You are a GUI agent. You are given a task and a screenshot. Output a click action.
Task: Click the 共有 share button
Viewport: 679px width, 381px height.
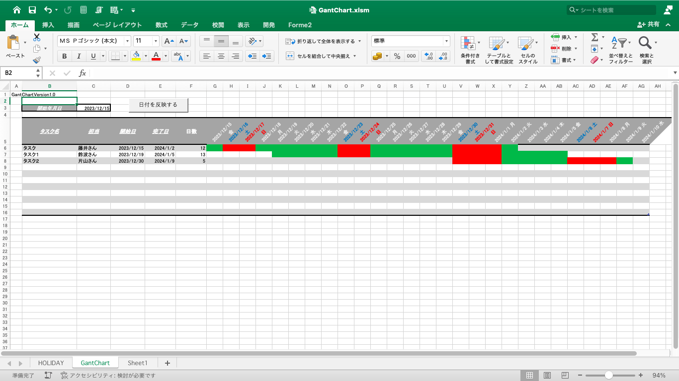click(649, 24)
